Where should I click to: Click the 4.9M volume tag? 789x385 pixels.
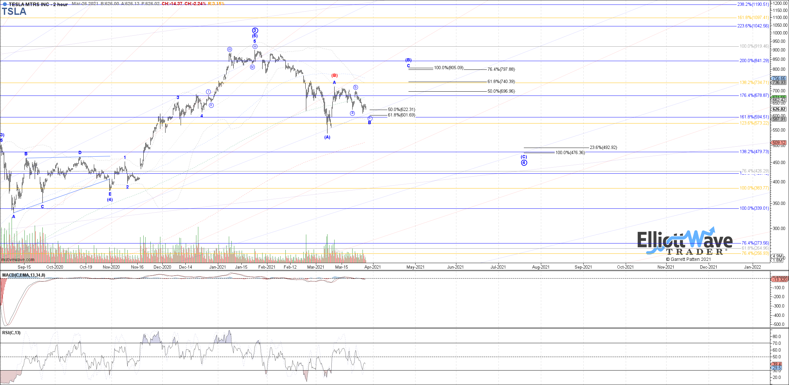777,256
